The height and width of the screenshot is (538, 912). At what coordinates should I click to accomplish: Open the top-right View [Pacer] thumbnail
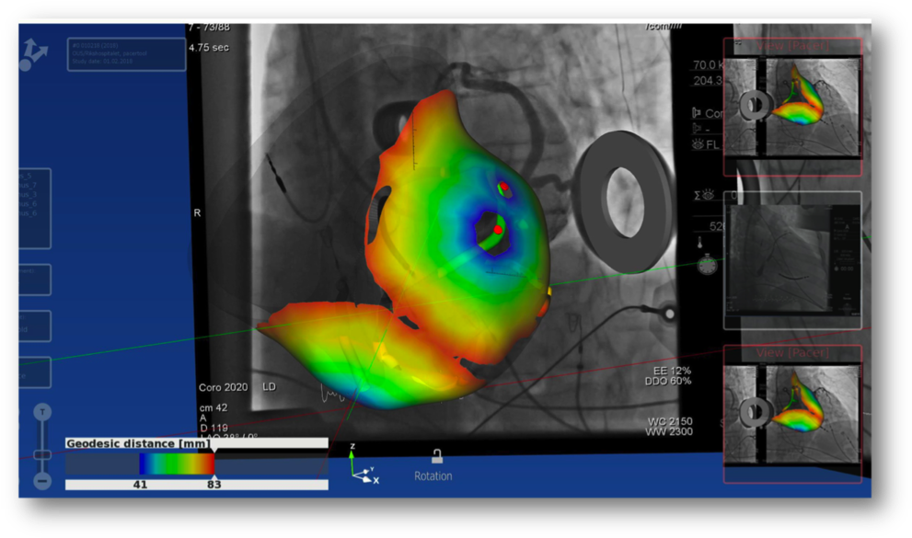792,107
